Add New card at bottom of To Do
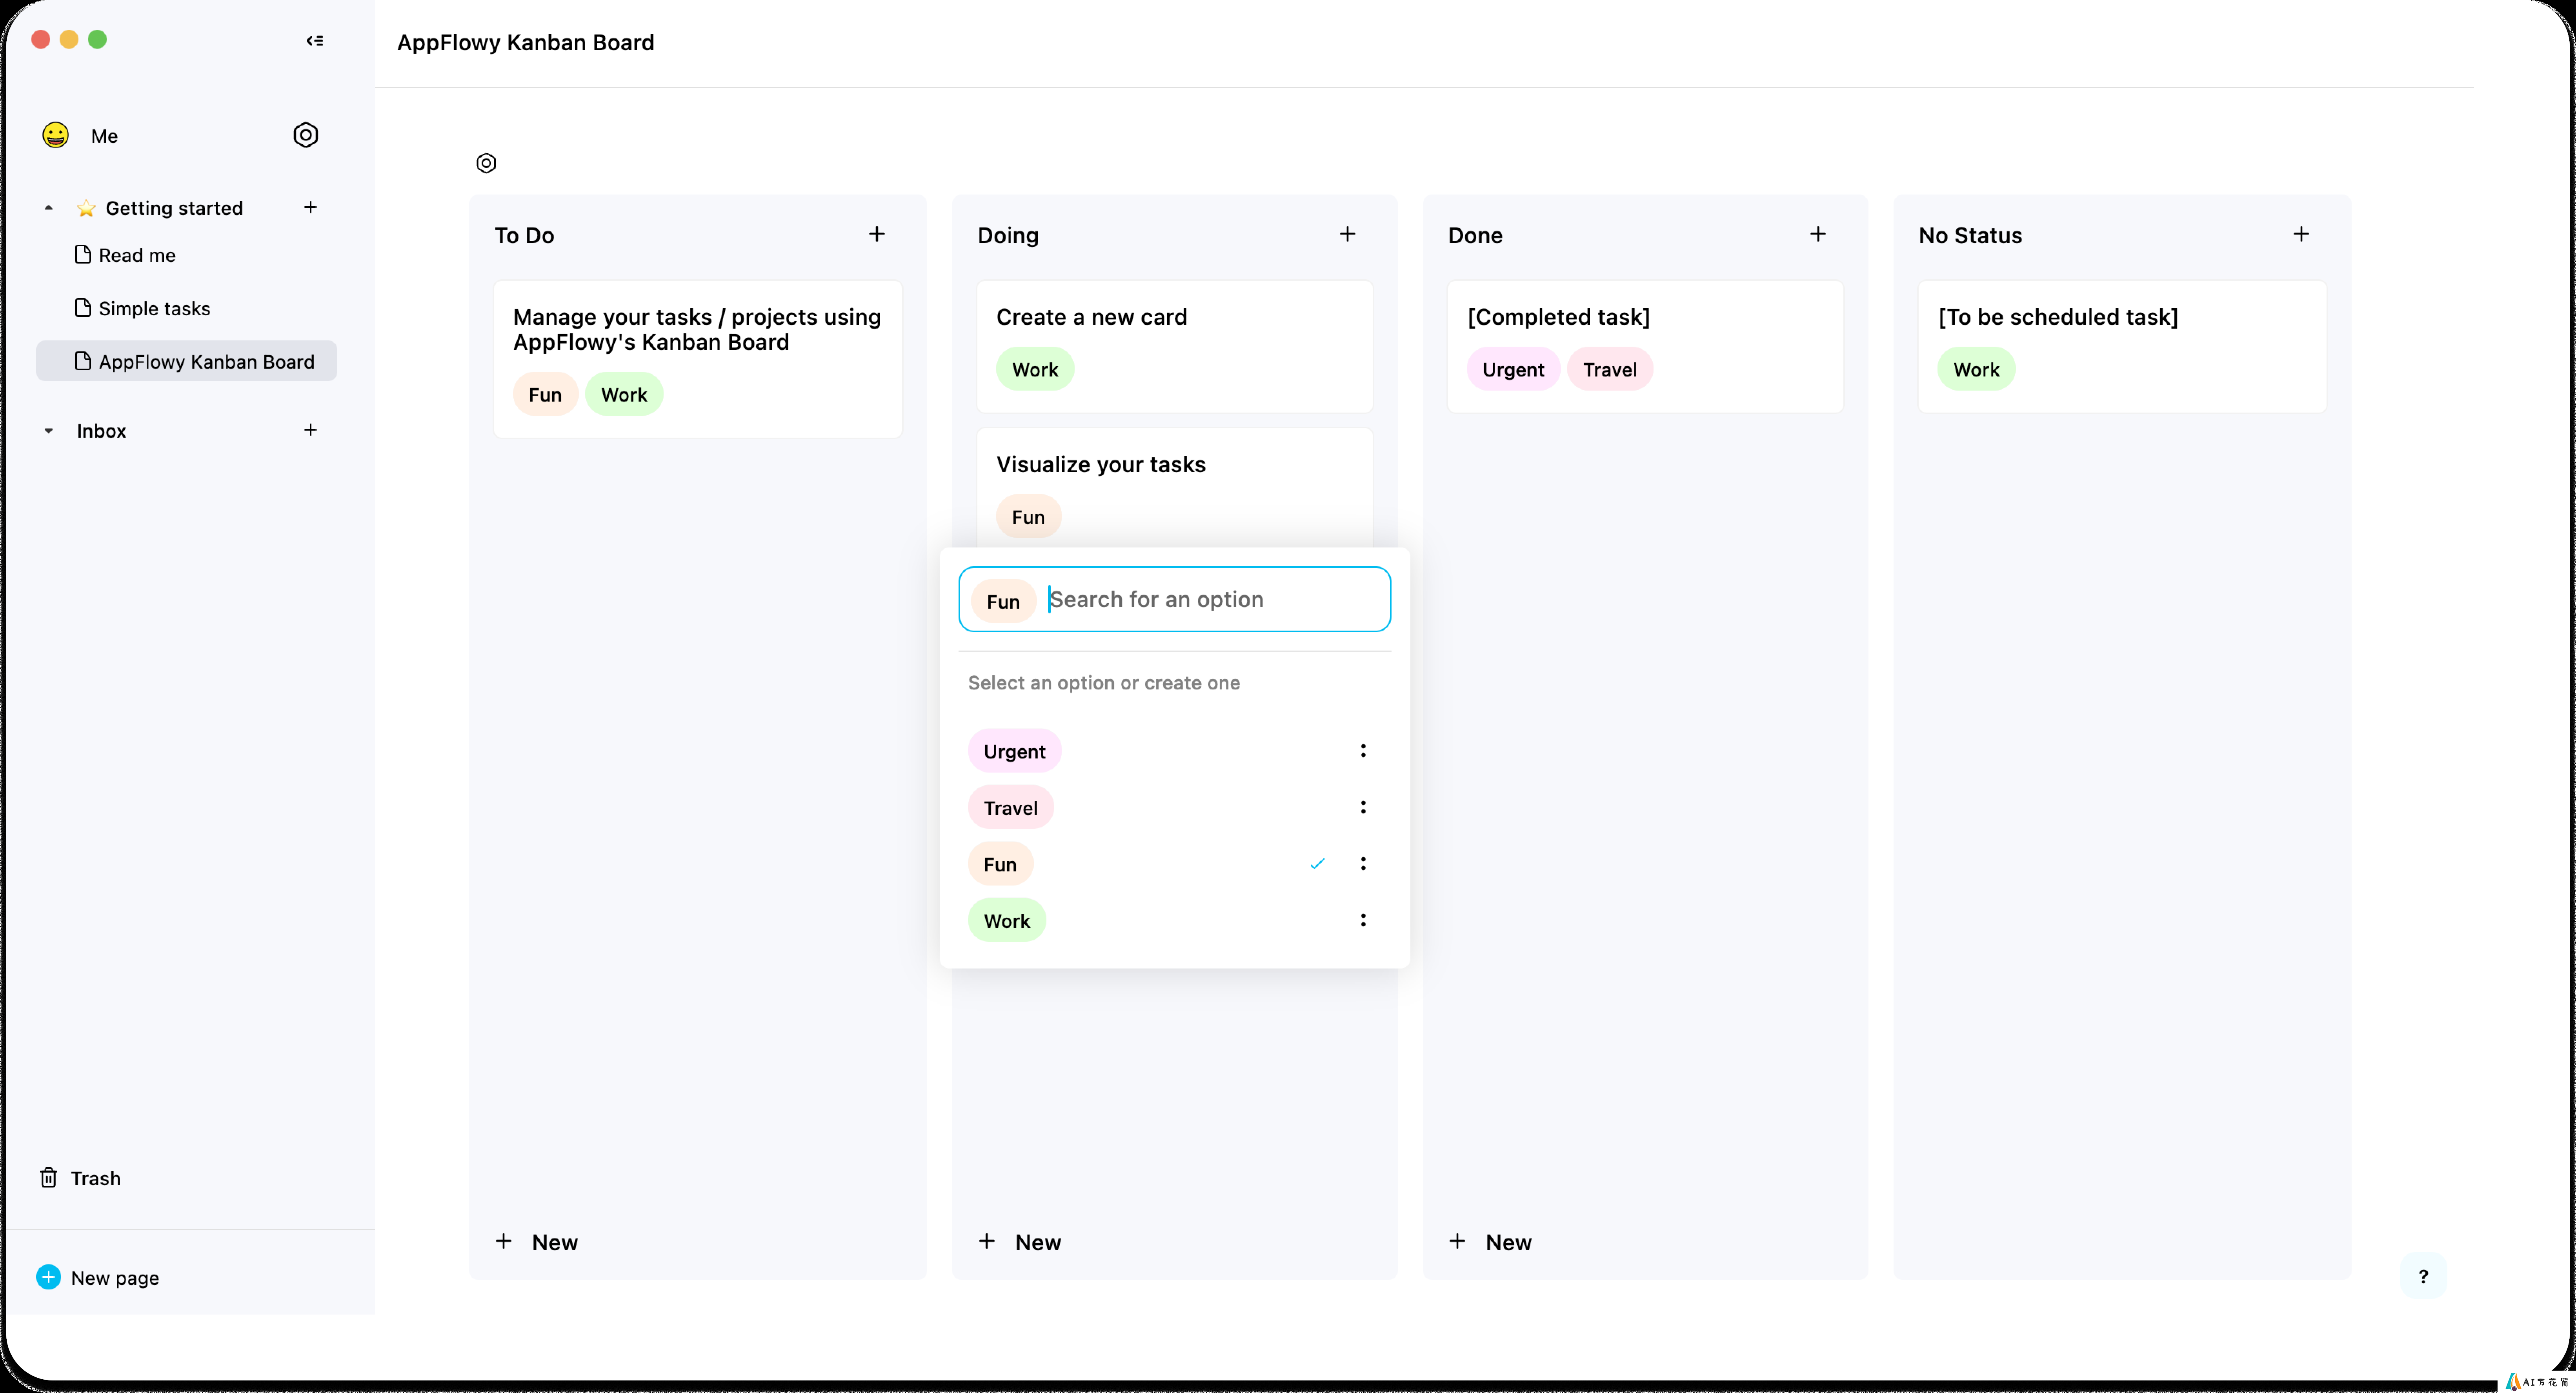Image resolution: width=2576 pixels, height=1393 pixels. pyautogui.click(x=537, y=1242)
